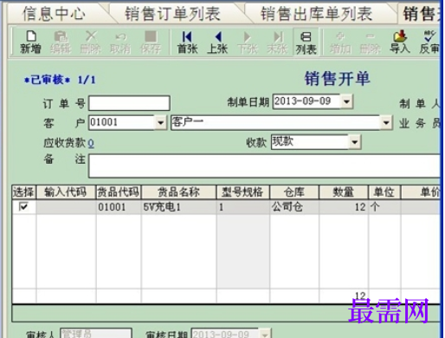The width and height of the screenshot is (445, 338).
Task: Click the 订单号 input field
Action: tap(129, 103)
